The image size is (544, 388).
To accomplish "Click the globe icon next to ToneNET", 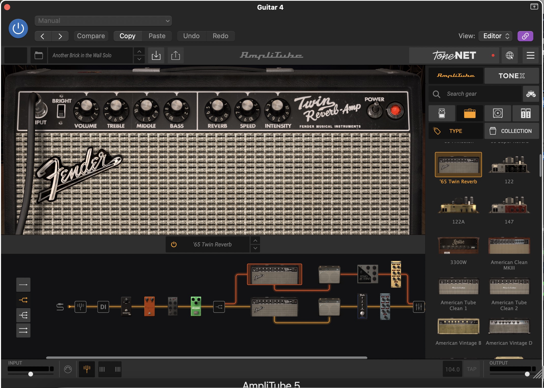I will point(509,55).
